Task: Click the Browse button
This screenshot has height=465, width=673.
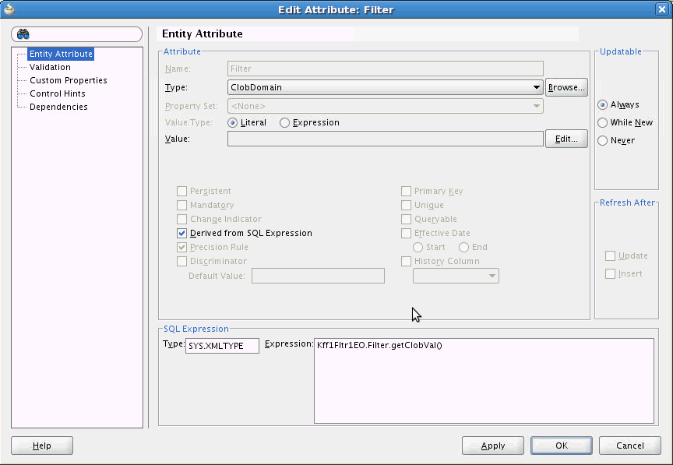Action: click(566, 87)
